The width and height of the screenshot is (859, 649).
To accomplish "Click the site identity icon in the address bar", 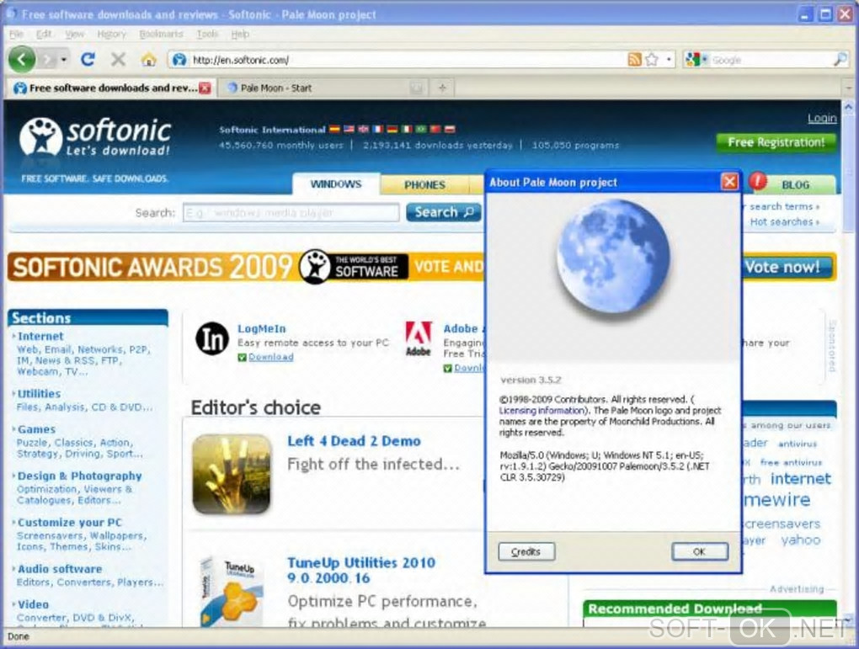I will click(x=179, y=60).
